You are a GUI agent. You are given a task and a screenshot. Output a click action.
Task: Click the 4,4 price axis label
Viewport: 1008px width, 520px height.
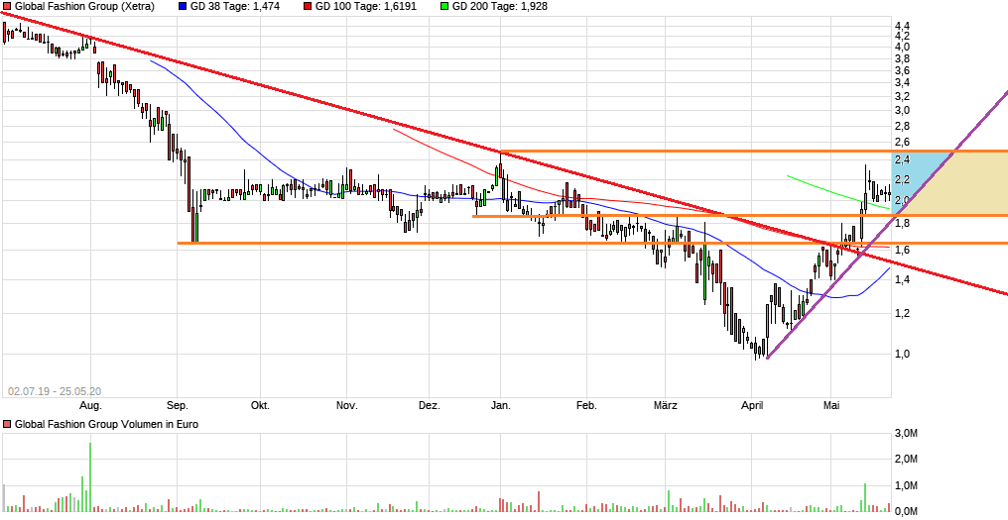tap(902, 26)
